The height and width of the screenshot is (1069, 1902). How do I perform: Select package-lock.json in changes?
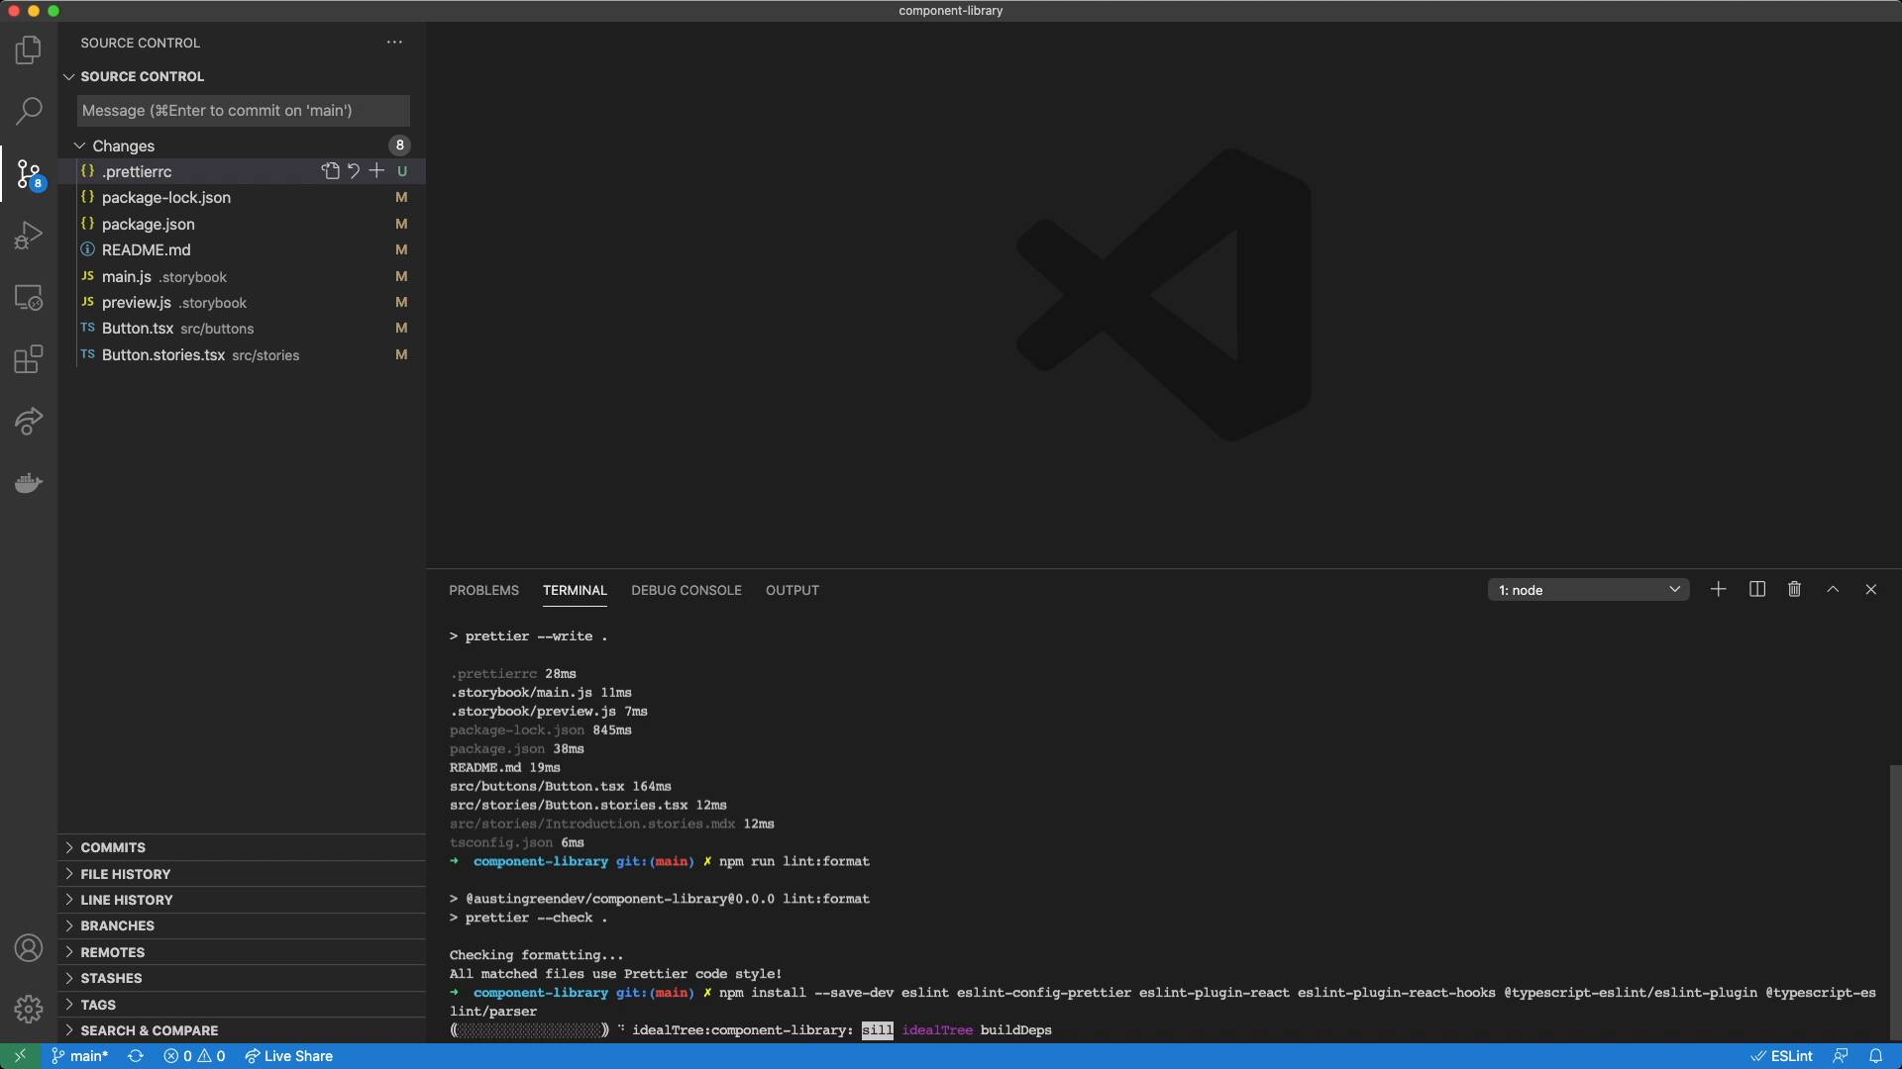pos(242,197)
